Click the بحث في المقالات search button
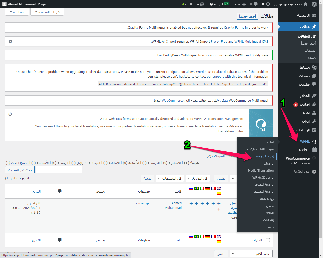 20,170
